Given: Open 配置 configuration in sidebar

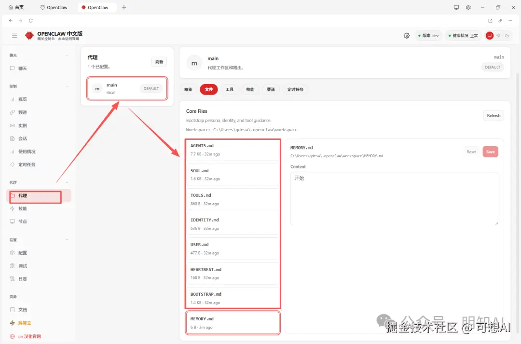Looking at the screenshot, I should (39, 253).
